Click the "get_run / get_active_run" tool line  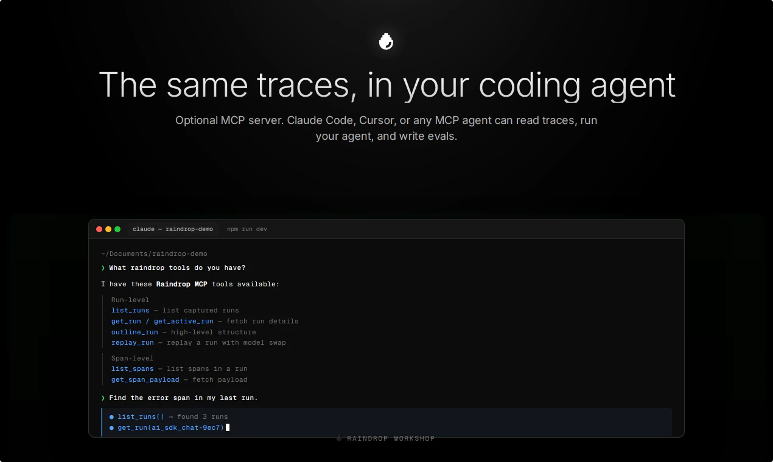[x=205, y=322]
